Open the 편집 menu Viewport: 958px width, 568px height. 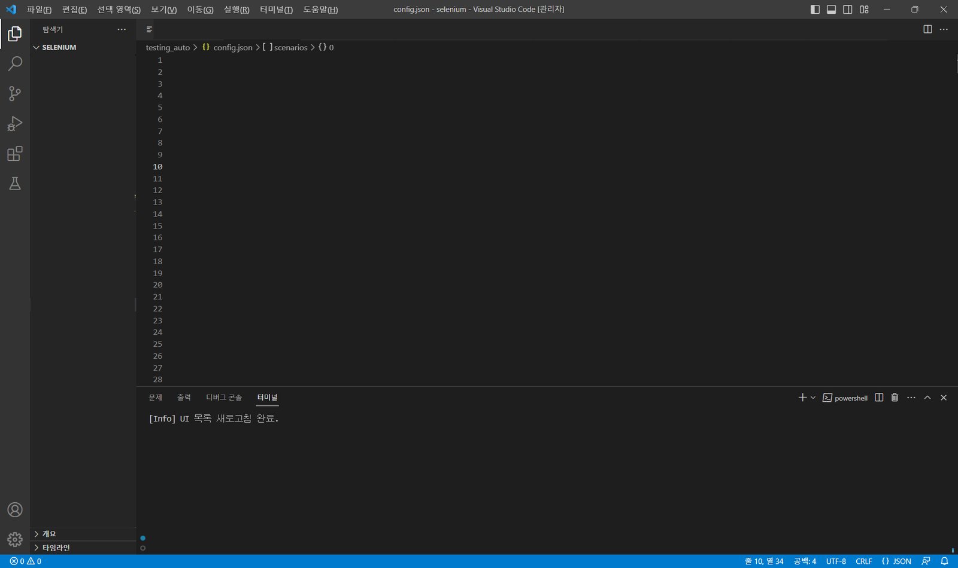coord(74,10)
